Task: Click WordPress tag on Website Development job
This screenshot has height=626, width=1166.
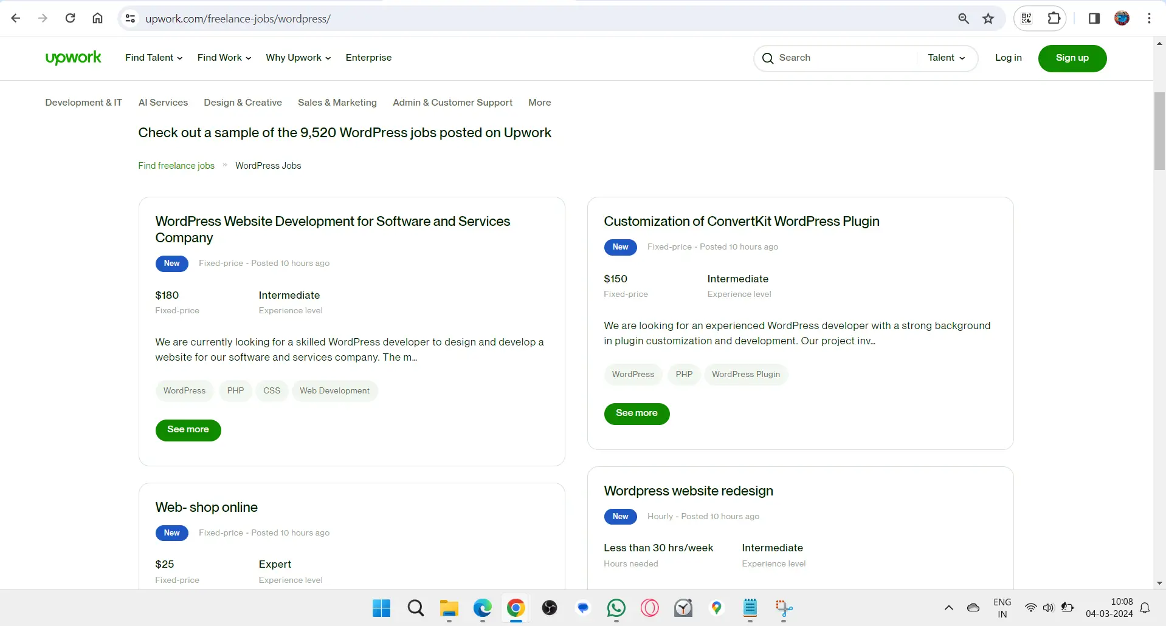Action: click(184, 391)
